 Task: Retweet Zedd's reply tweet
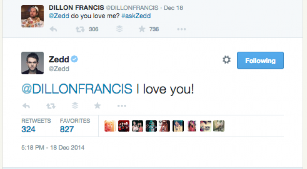(x=51, y=106)
